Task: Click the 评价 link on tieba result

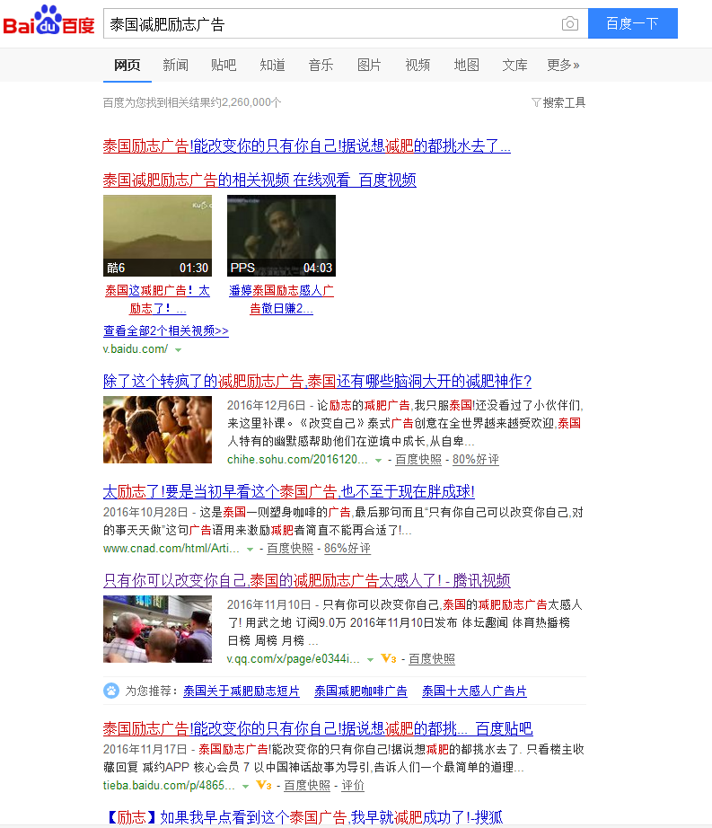Action: pos(353,785)
